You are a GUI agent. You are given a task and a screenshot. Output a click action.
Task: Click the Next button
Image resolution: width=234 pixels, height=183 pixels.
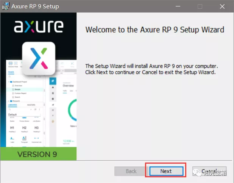click(x=166, y=171)
